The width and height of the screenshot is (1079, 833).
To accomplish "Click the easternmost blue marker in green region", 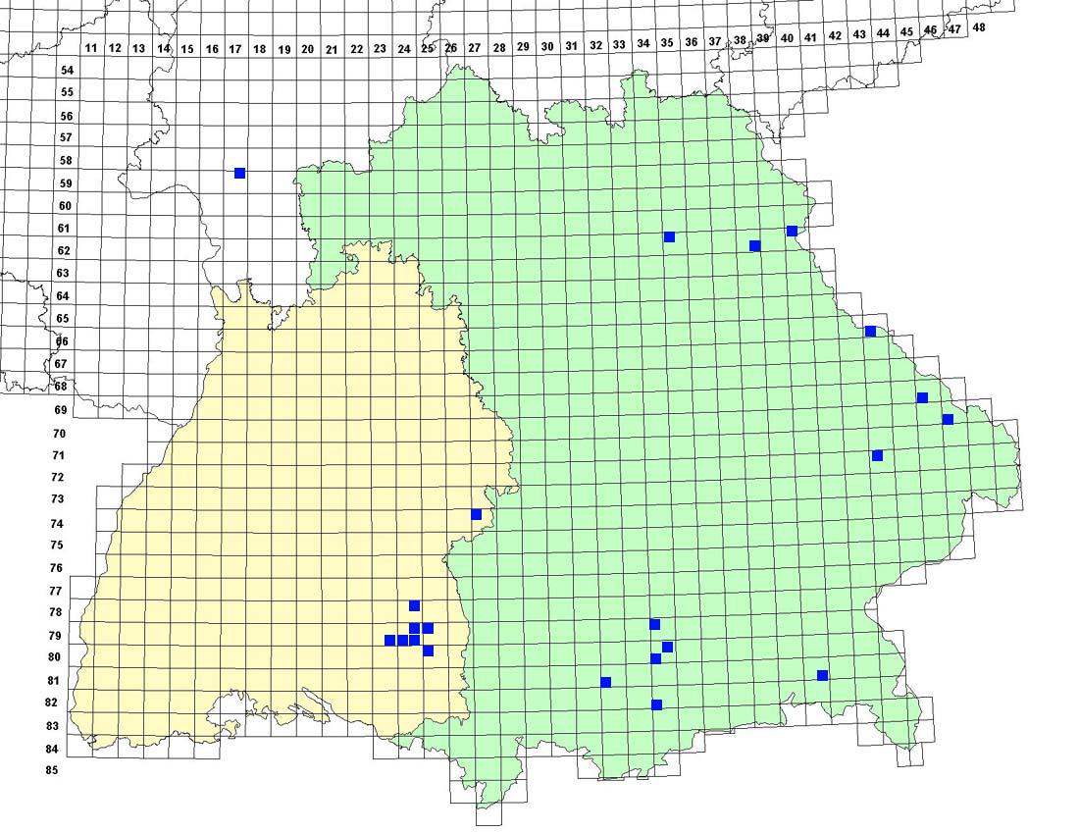I will (x=948, y=419).
